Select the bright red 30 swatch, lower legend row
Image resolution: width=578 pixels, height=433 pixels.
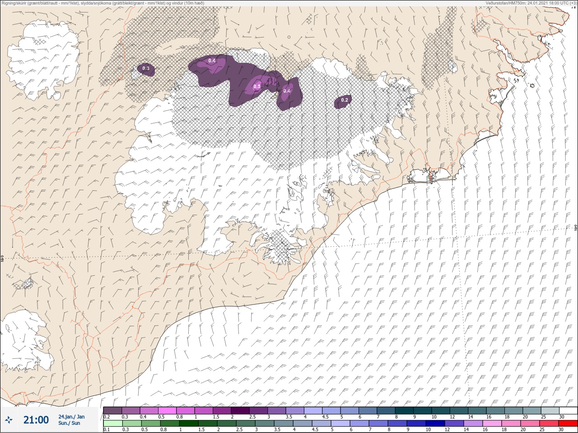point(568,423)
